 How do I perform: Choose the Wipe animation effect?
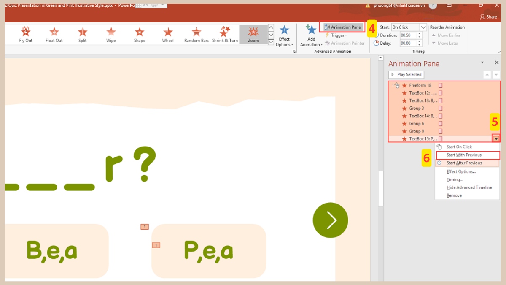coord(111,34)
